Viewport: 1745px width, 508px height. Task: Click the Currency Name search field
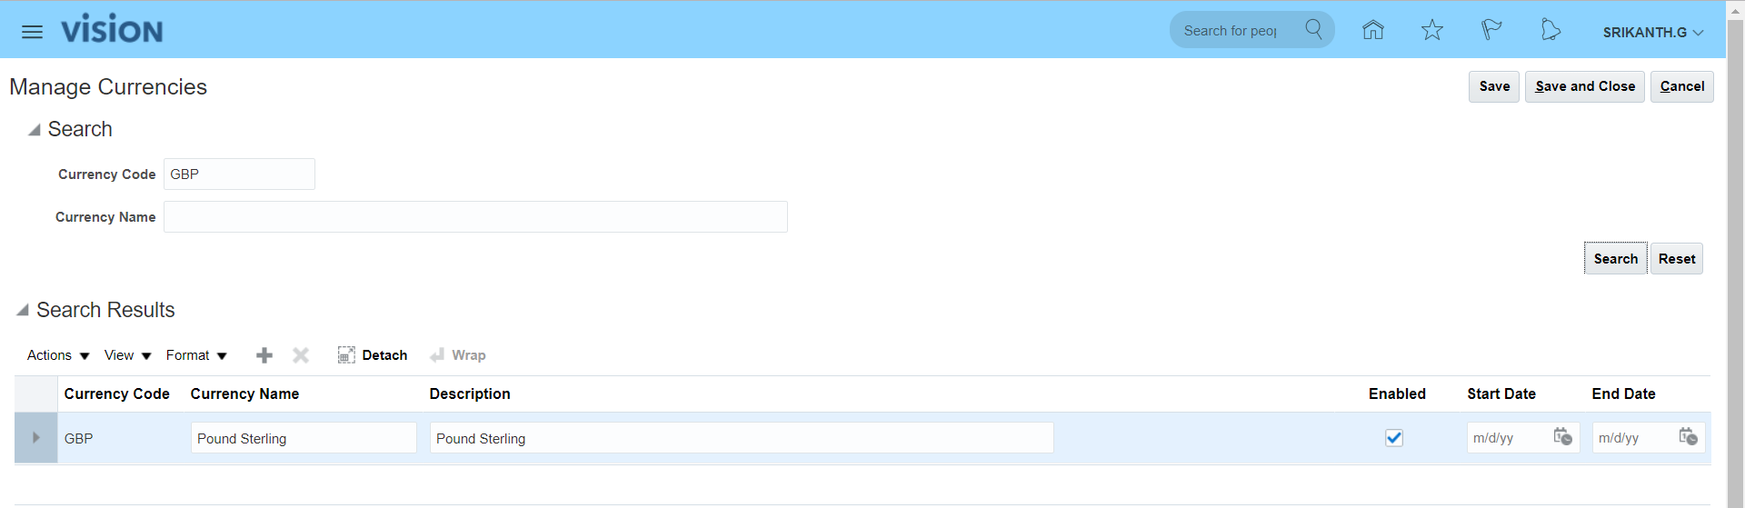(475, 217)
